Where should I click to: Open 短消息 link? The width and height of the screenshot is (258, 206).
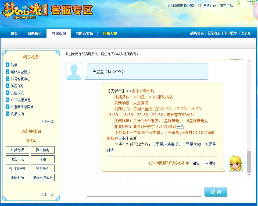pyautogui.click(x=246, y=33)
